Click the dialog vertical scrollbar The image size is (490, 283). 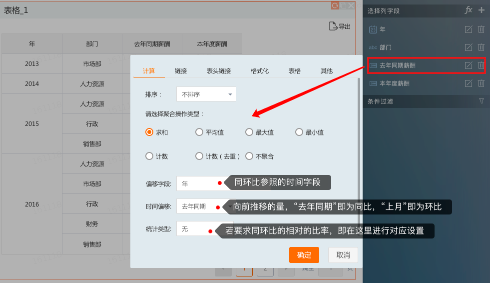pyautogui.click(x=359, y=156)
